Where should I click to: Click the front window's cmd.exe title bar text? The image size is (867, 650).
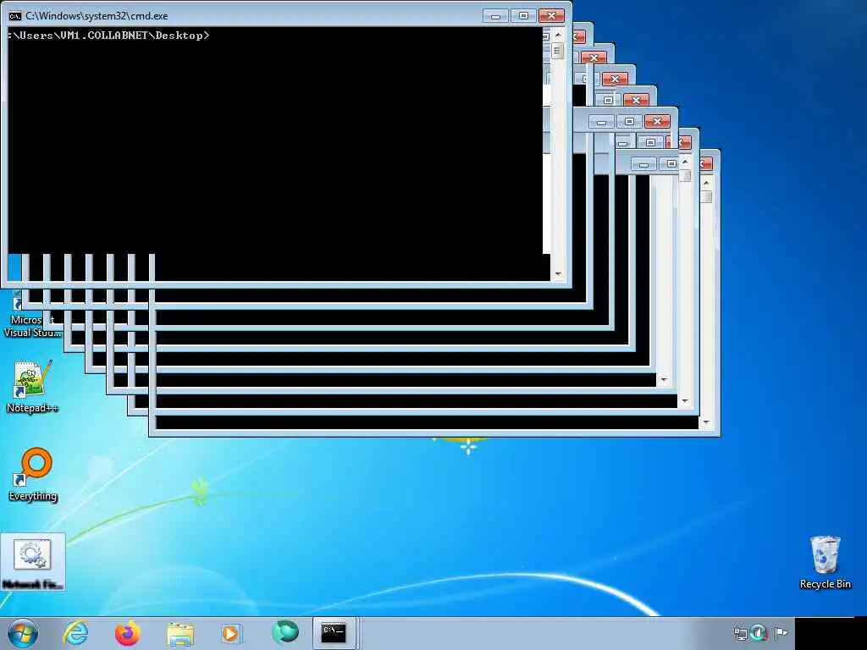point(97,16)
